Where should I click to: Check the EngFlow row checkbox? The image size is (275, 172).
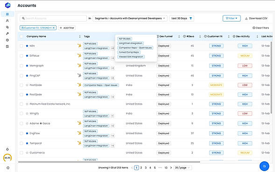tap(21, 133)
